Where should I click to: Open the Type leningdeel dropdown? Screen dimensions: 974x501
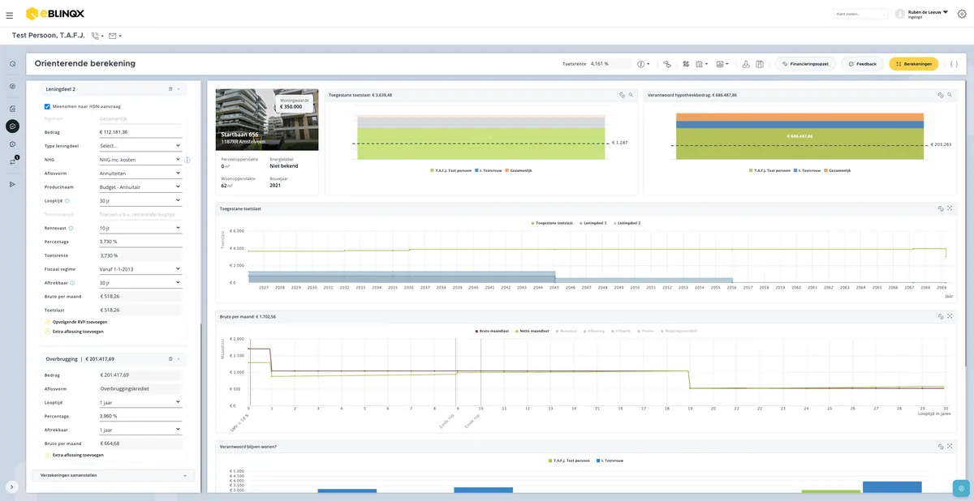tap(140, 146)
